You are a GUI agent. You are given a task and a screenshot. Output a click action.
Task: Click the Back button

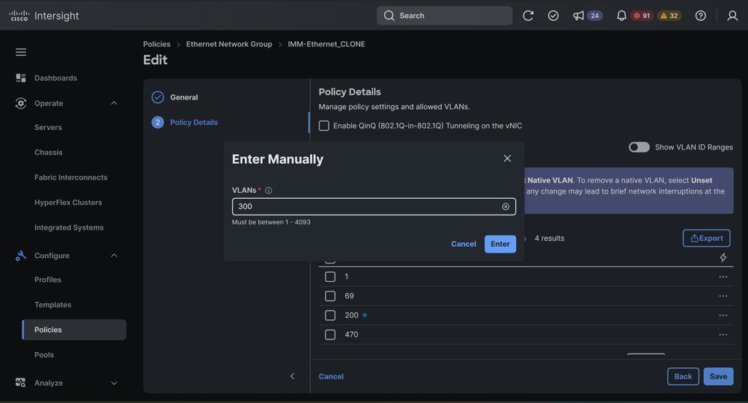click(683, 376)
